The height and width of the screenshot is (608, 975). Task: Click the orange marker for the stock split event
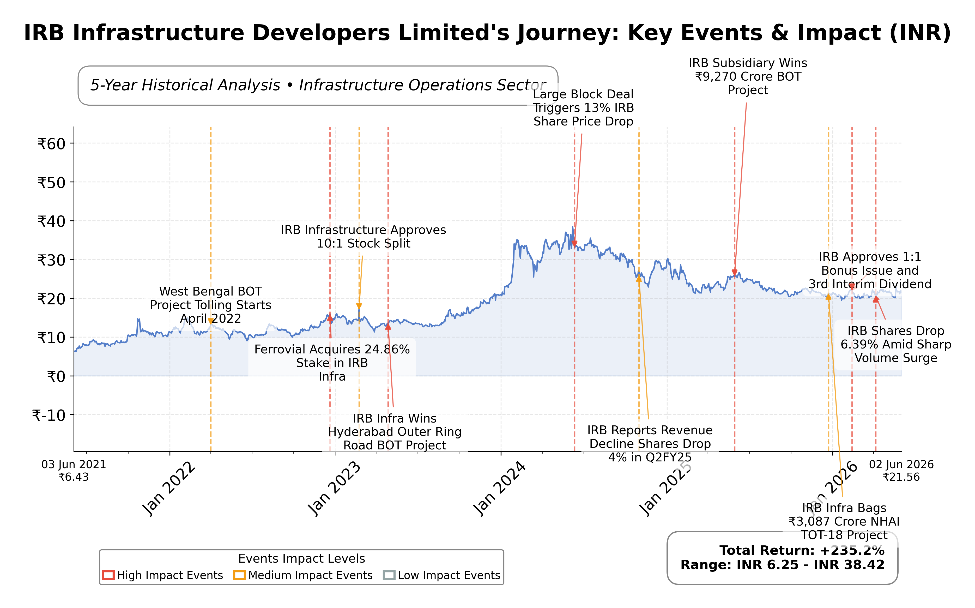click(359, 306)
